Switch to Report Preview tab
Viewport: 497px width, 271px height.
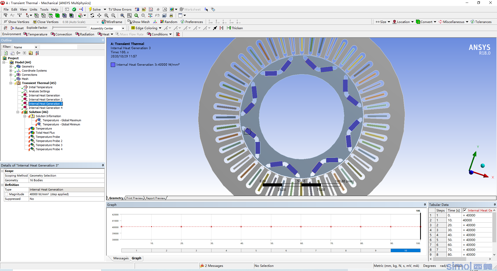[155, 198]
